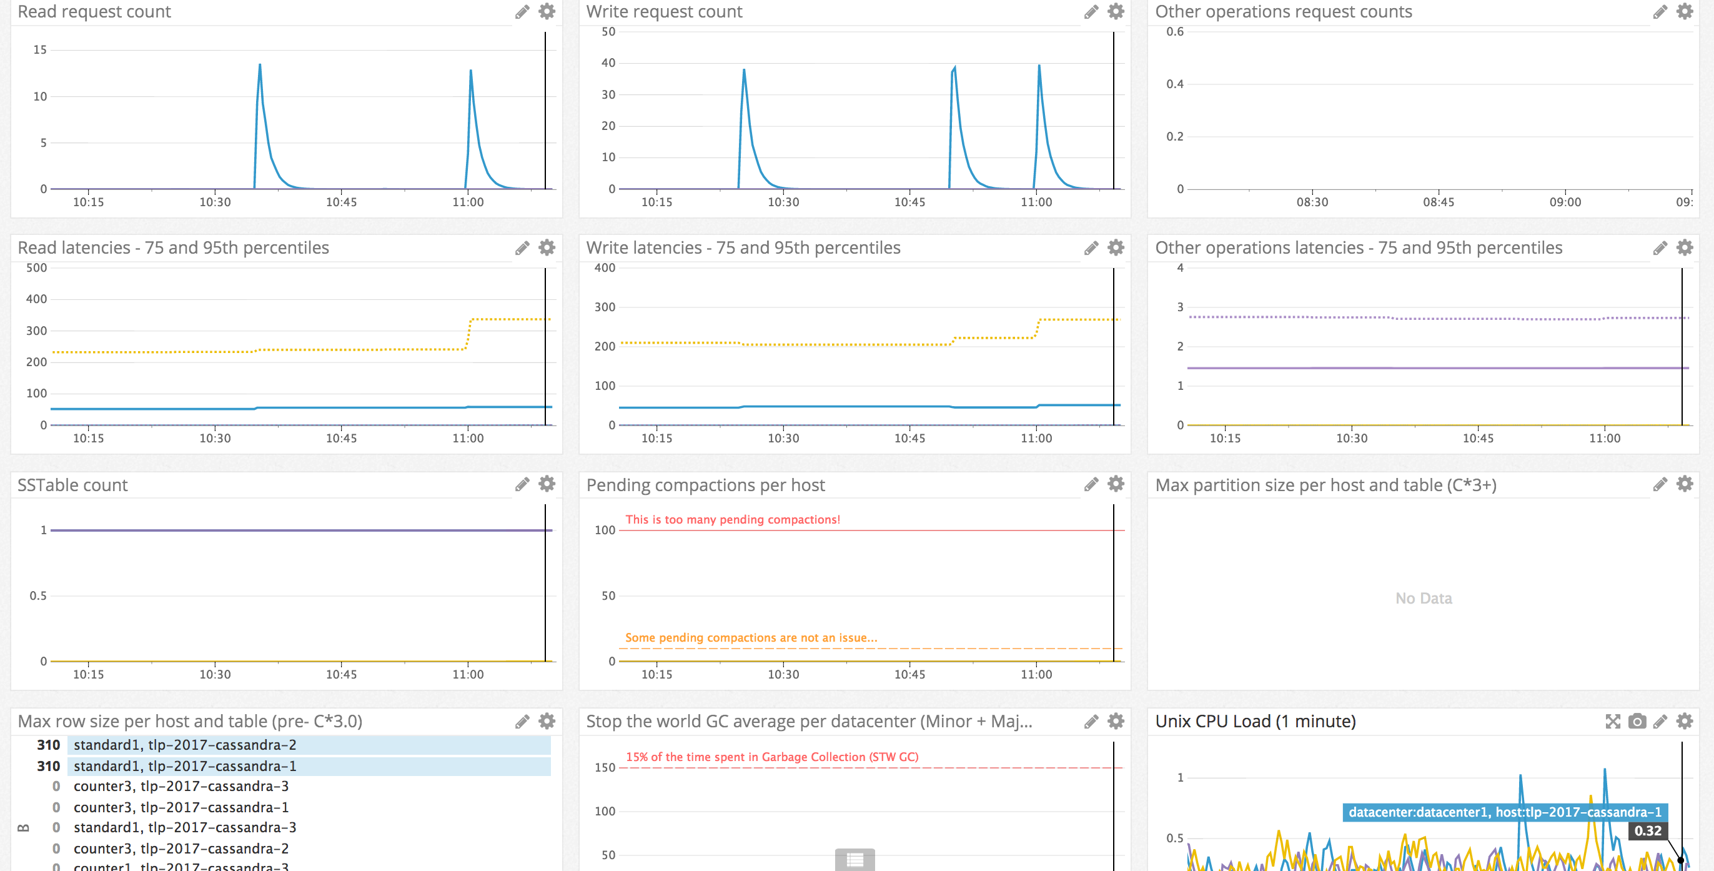Edit Max partition size per host widget

pos(1660,484)
